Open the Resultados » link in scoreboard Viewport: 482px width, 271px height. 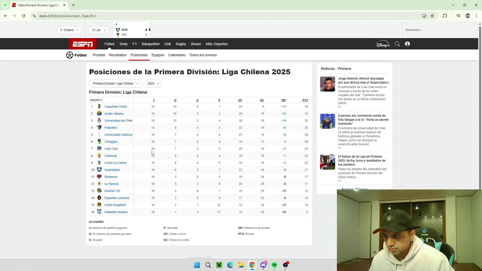tap(413, 30)
